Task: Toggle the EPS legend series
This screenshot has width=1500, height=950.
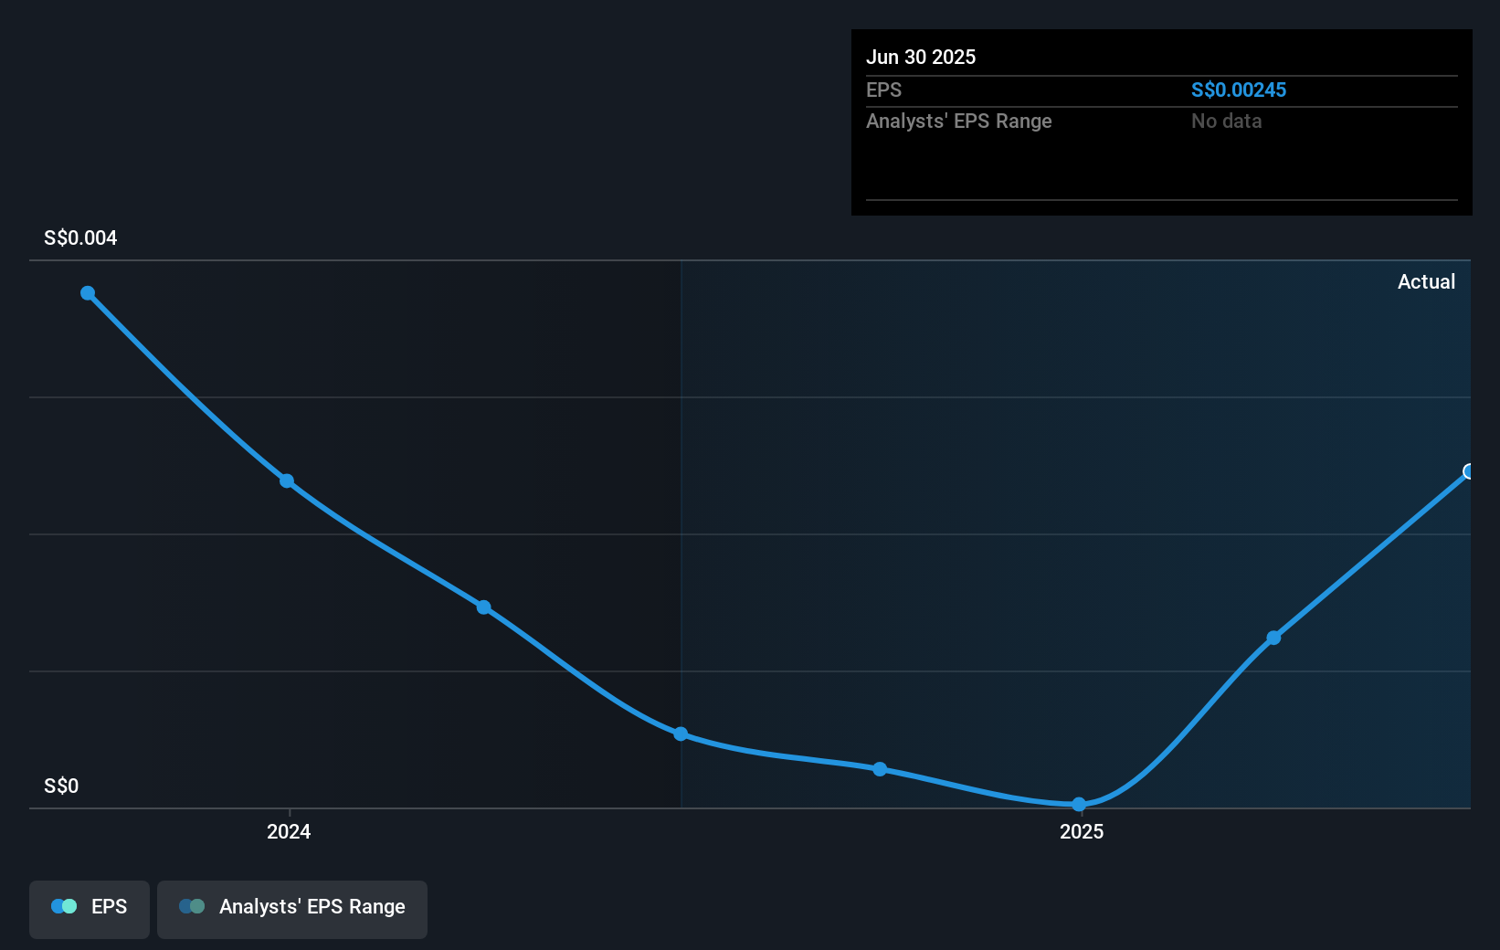Action: [x=90, y=909]
